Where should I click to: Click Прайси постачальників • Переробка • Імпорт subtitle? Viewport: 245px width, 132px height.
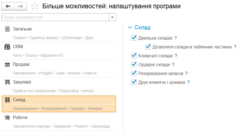coord(54,91)
